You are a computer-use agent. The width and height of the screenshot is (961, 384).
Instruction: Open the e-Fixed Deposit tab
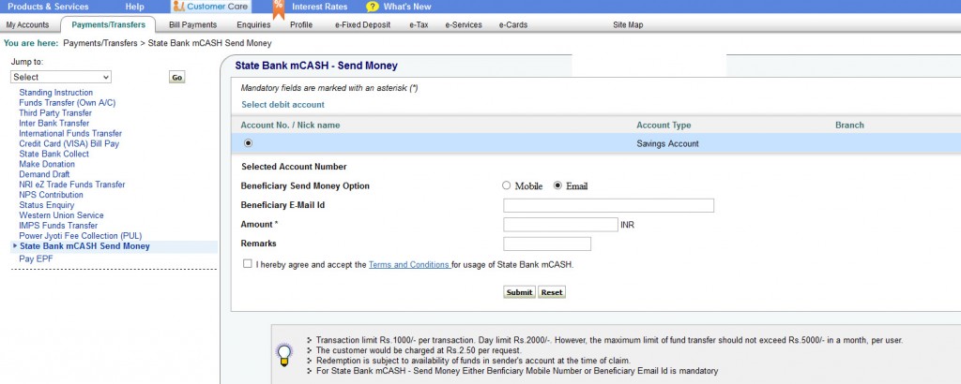pos(363,25)
